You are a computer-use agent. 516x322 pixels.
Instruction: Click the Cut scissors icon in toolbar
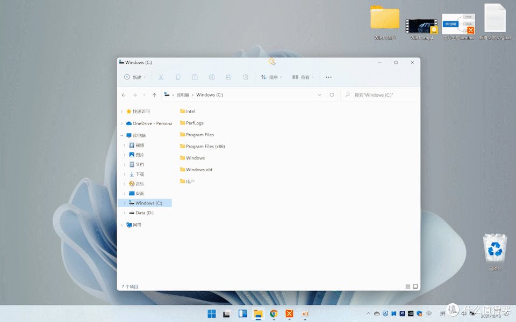pos(161,77)
